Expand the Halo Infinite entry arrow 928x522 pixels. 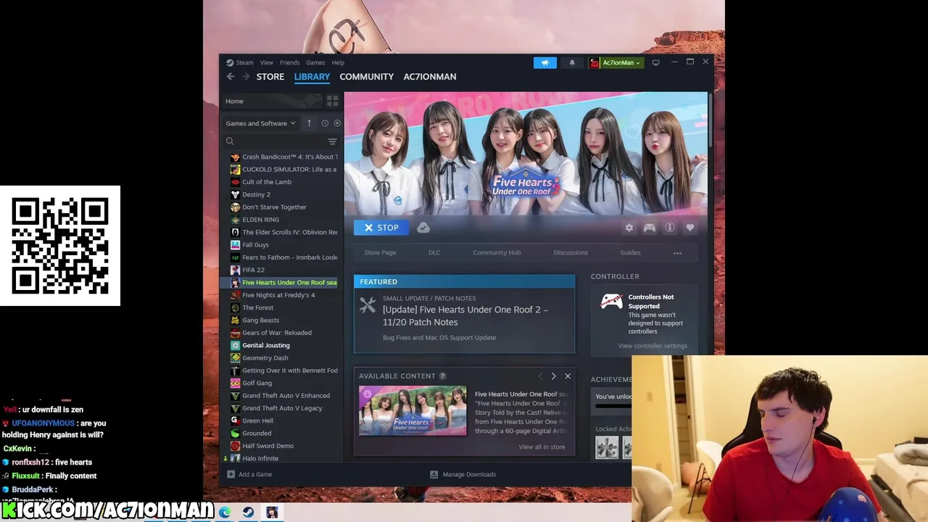(x=225, y=459)
